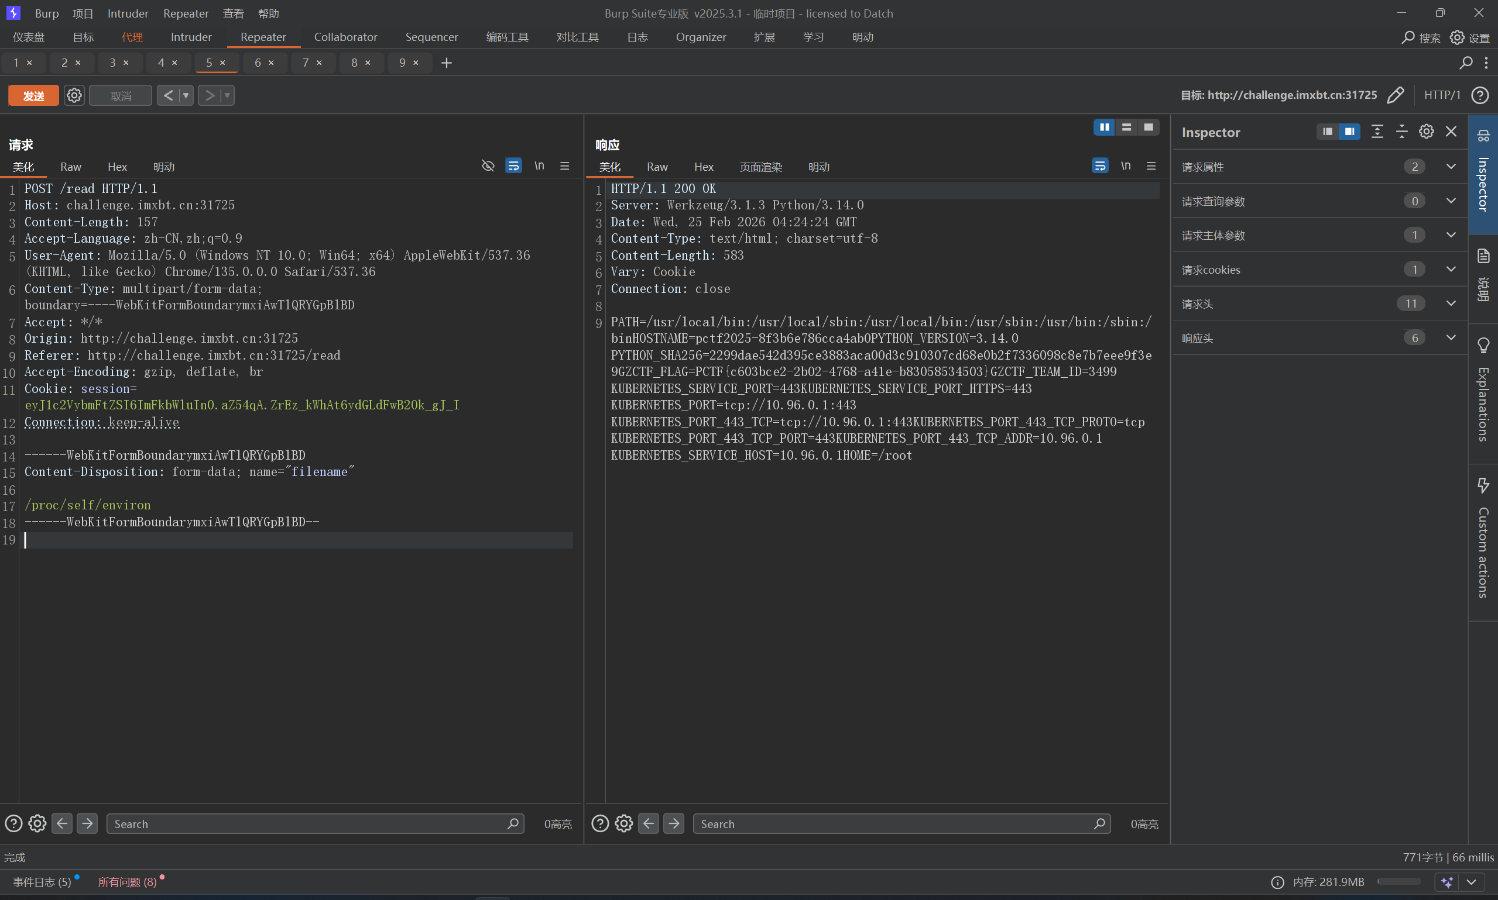The height and width of the screenshot is (900, 1498).
Task: Open Custom actions lightning side panel
Action: 1483,485
